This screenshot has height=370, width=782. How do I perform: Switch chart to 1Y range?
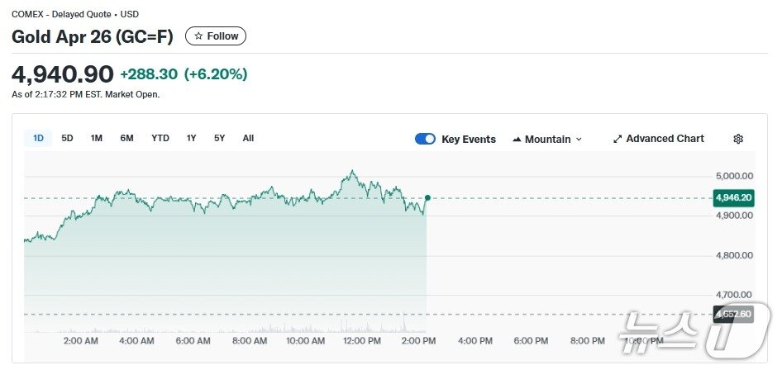click(x=192, y=139)
